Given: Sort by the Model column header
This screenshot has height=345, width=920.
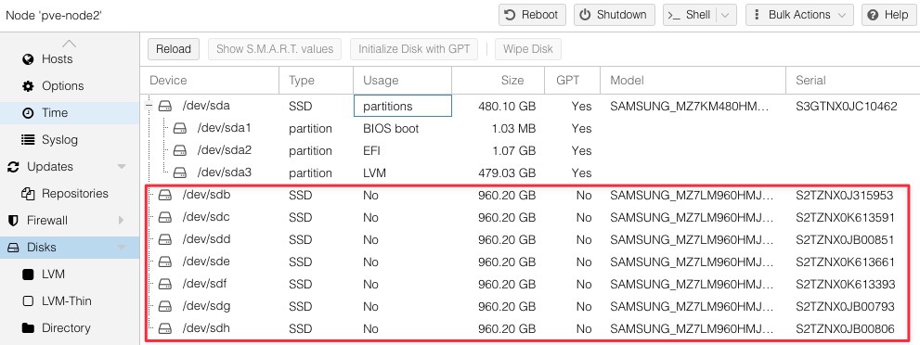Looking at the screenshot, I should (693, 81).
